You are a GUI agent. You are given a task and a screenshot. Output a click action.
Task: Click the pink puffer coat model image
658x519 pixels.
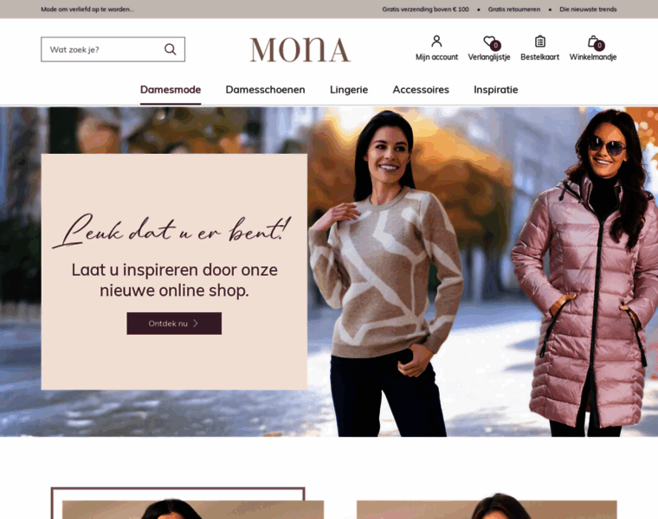pyautogui.click(x=585, y=272)
